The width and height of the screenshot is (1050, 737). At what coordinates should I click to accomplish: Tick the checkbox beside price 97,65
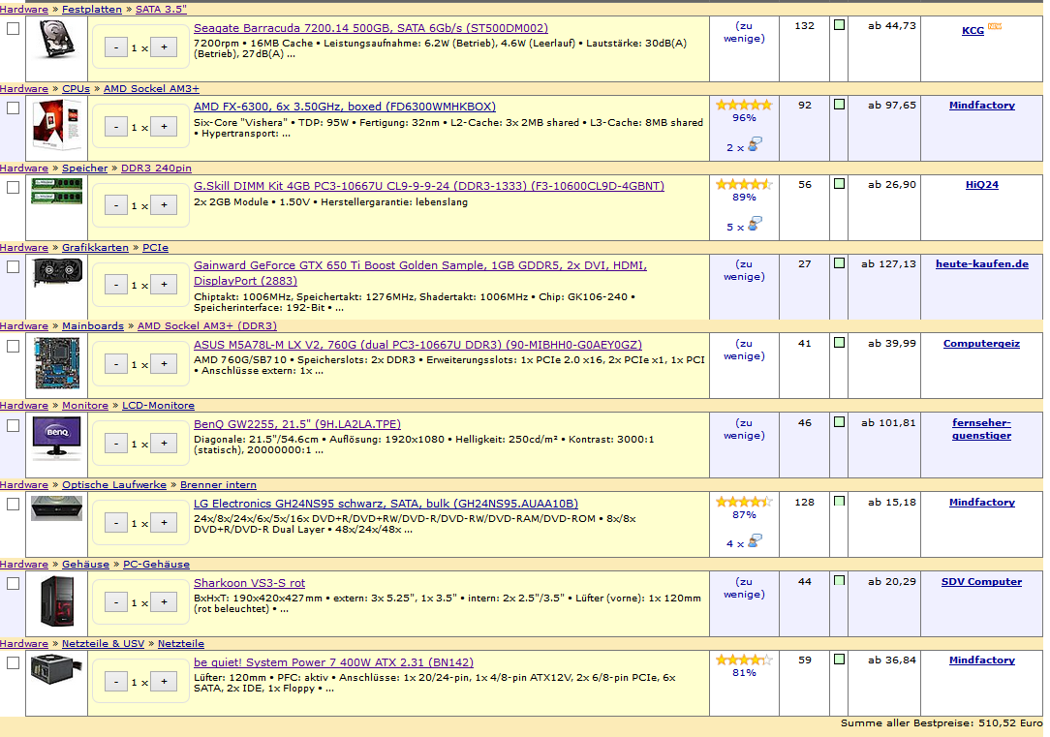(x=839, y=104)
